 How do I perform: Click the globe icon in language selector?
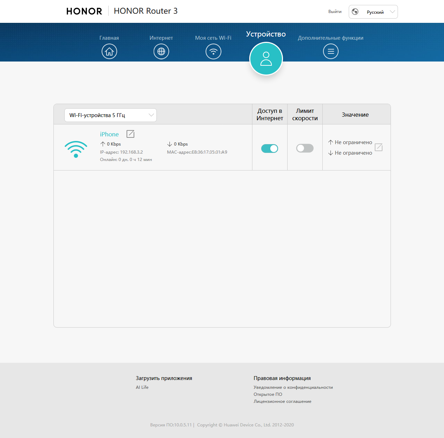tap(355, 12)
